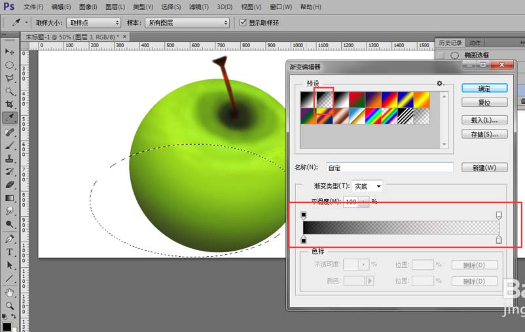Open the eyedropper tool preset picker arrow
Image resolution: width=525 pixels, height=332 pixels.
point(26,22)
